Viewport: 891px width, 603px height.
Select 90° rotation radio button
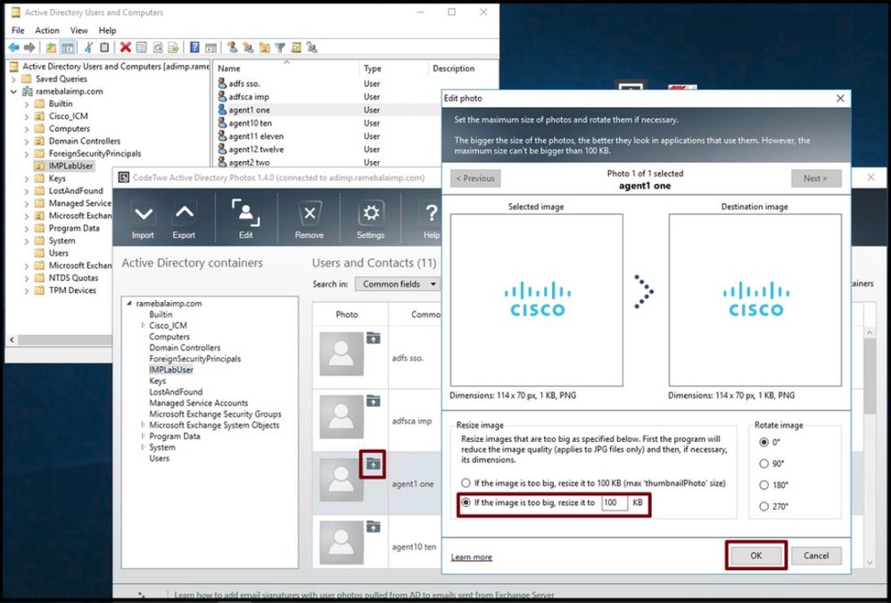click(x=763, y=463)
